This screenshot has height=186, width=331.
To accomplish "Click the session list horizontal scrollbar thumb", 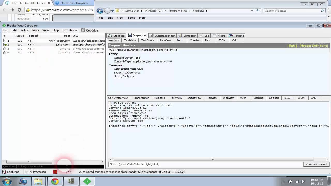I will click(29, 162).
